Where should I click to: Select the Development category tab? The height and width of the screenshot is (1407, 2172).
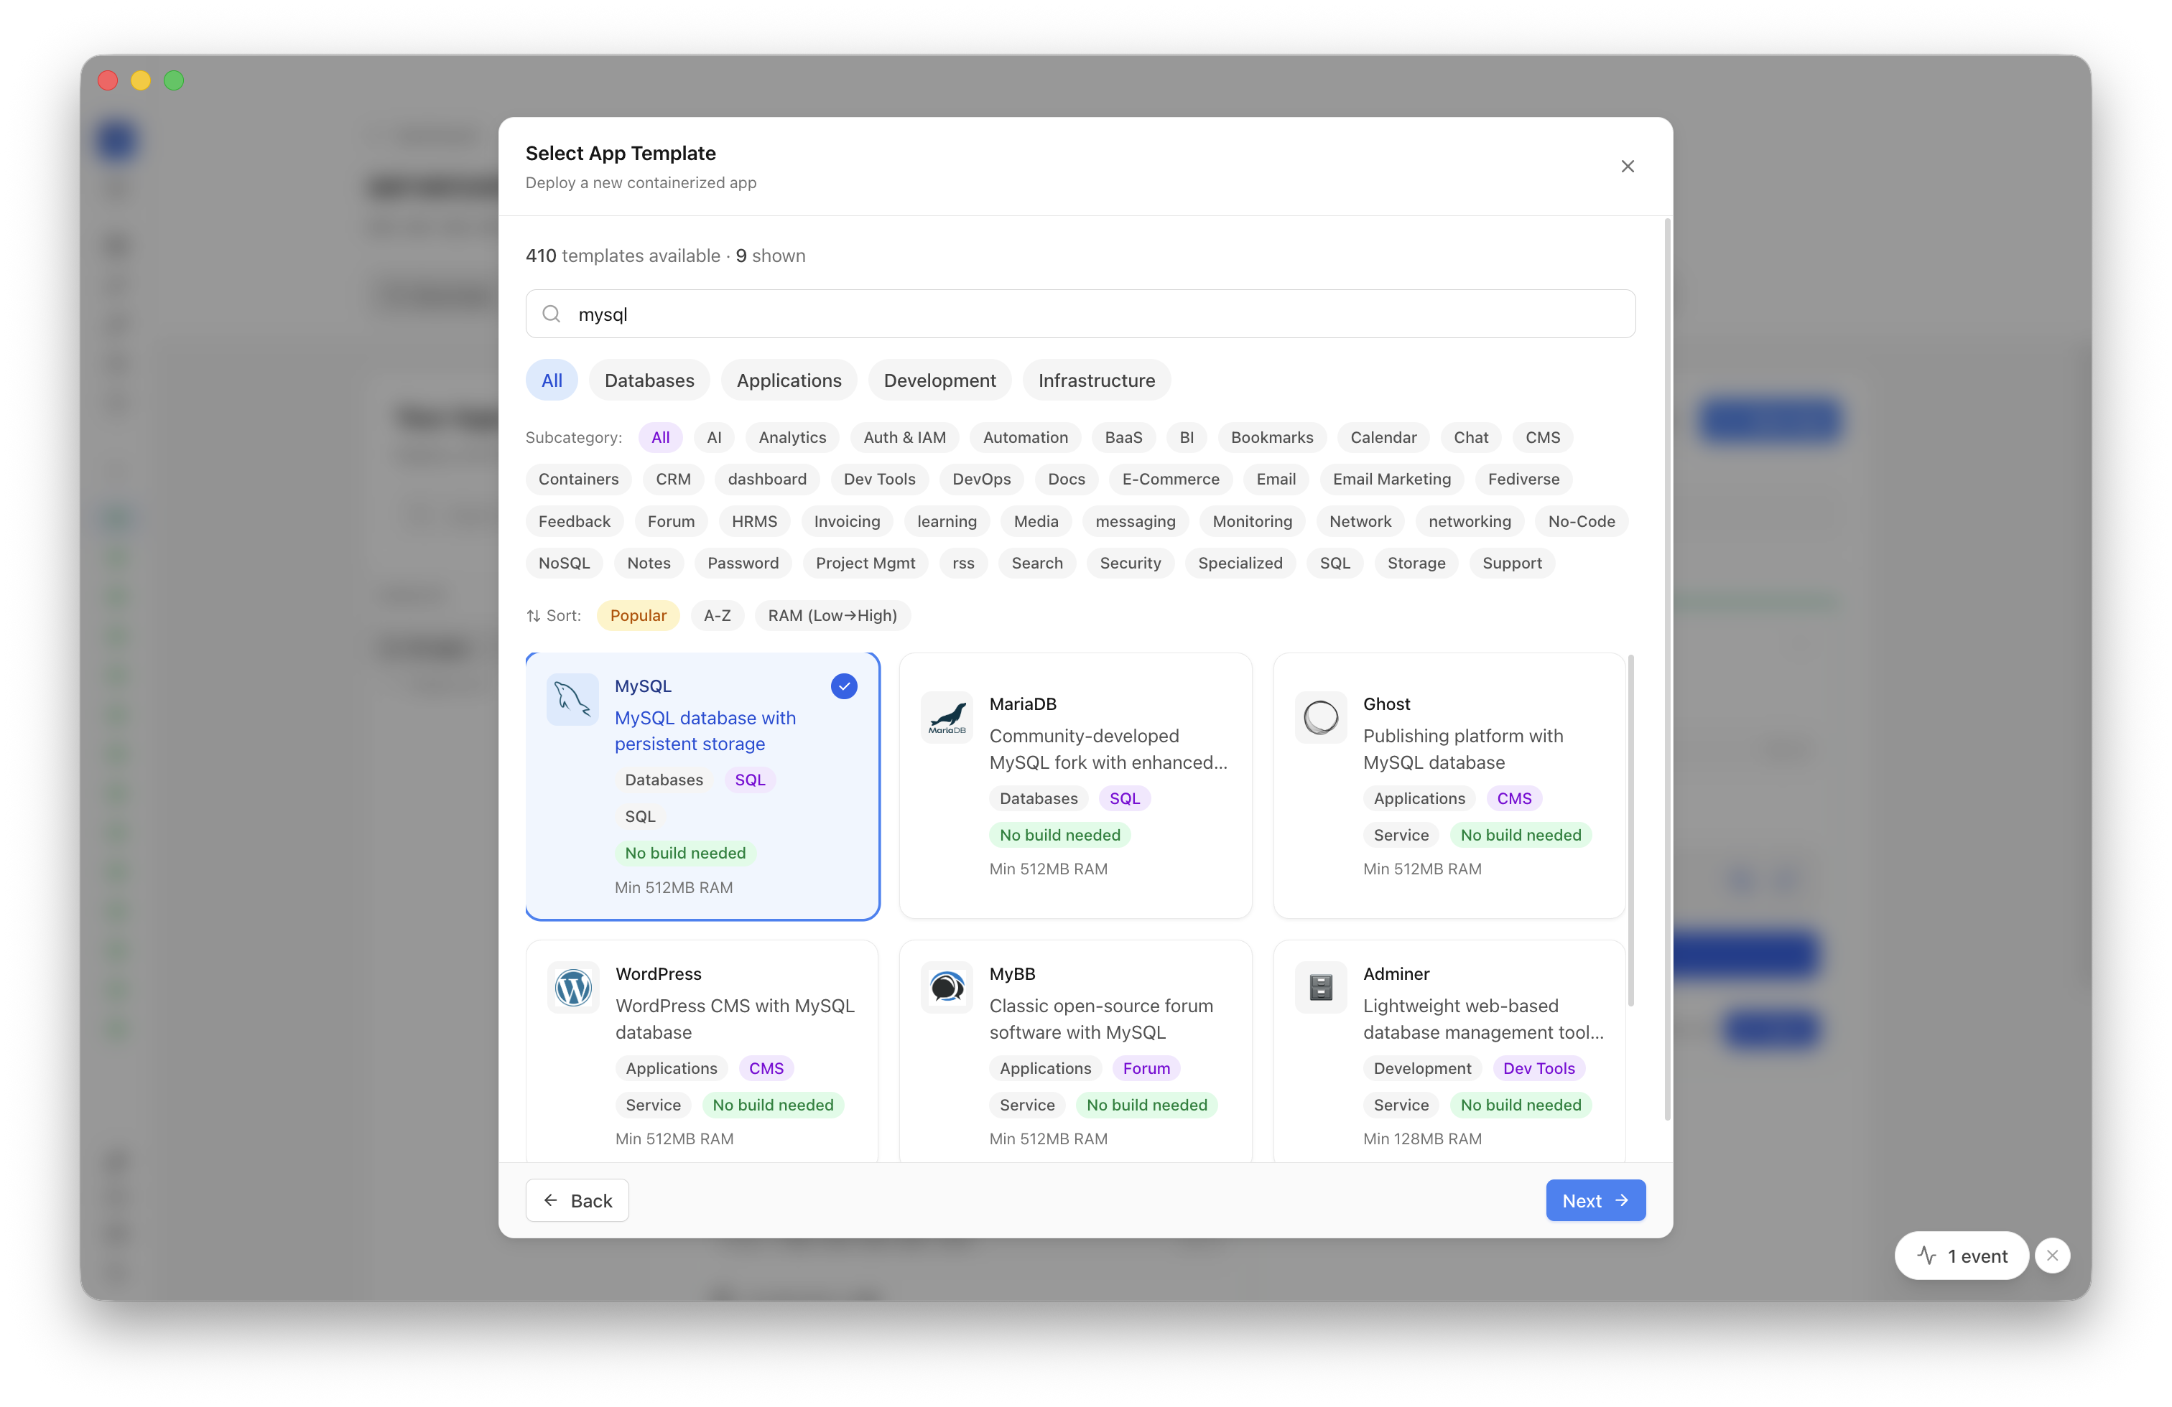pos(939,380)
